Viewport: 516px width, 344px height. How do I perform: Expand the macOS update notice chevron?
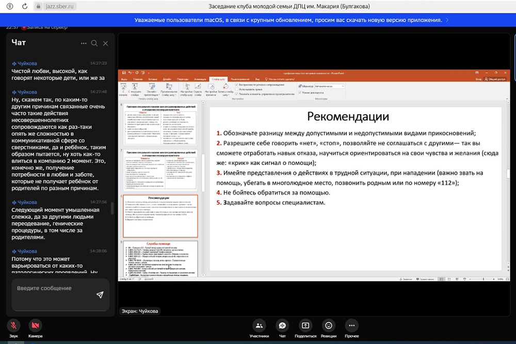447,20
